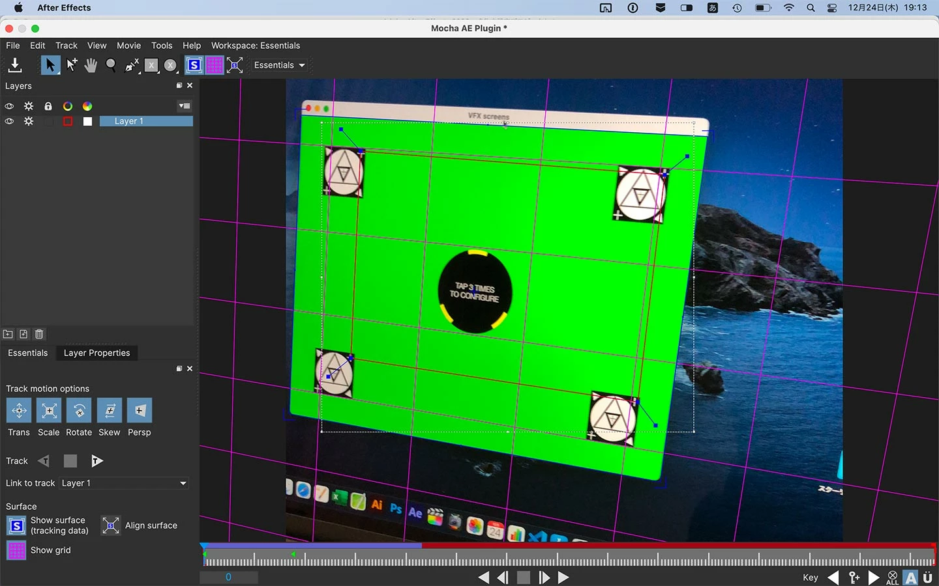Click the Save project download icon
Image resolution: width=939 pixels, height=586 pixels.
point(15,65)
